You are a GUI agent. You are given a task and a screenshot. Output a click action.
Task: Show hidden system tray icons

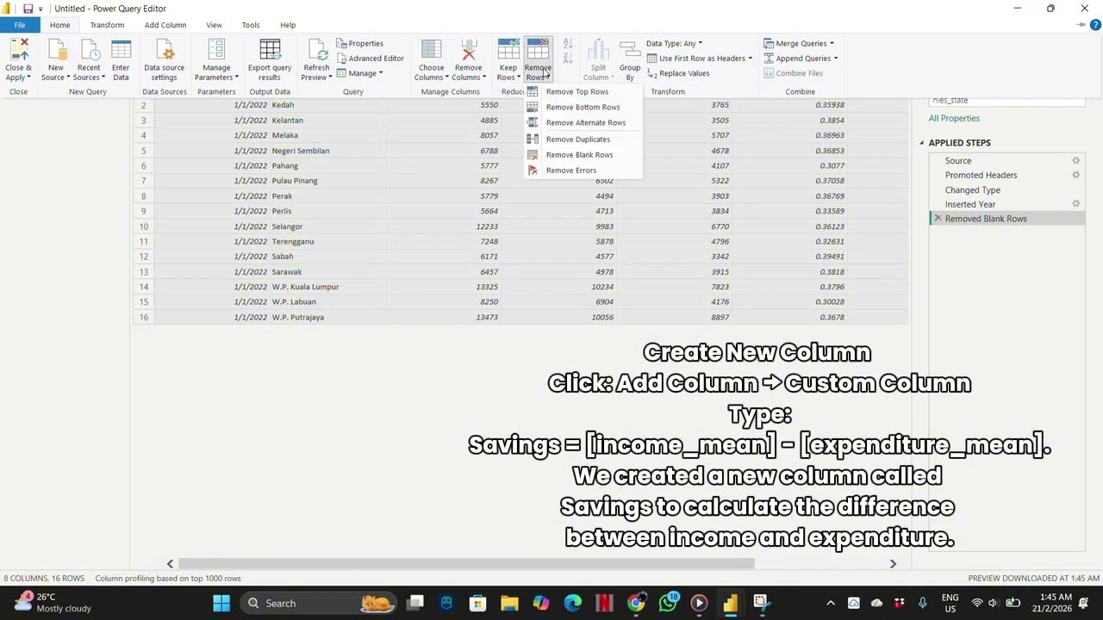point(831,603)
